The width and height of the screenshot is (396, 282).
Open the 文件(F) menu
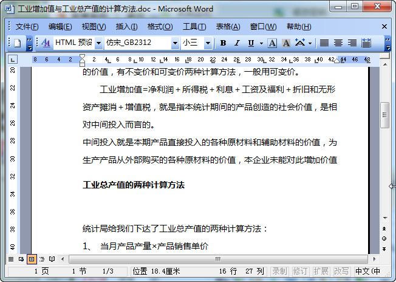click(27, 27)
